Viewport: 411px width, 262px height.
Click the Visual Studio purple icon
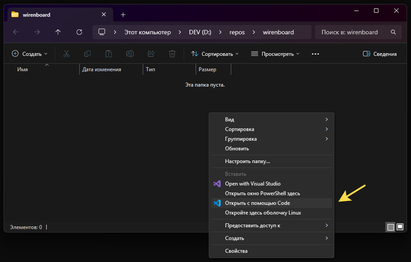(x=217, y=184)
